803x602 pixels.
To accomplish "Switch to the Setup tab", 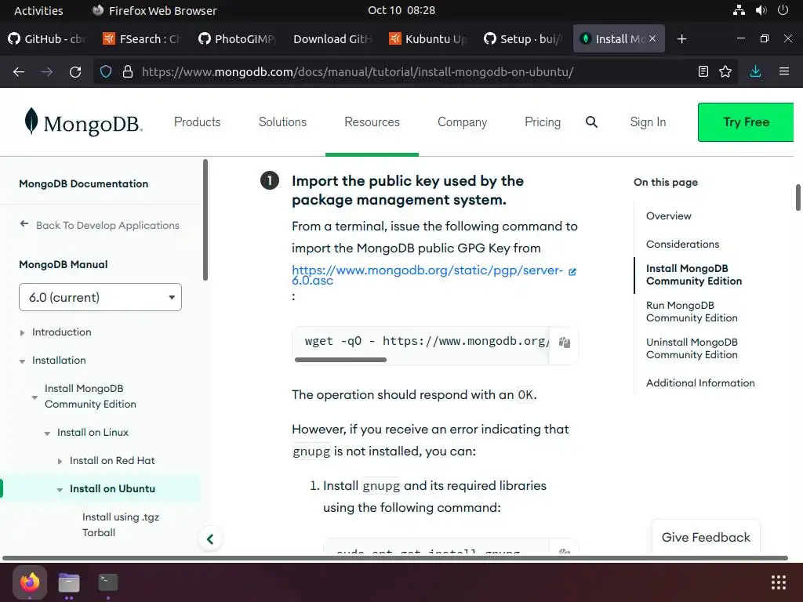I will point(522,39).
